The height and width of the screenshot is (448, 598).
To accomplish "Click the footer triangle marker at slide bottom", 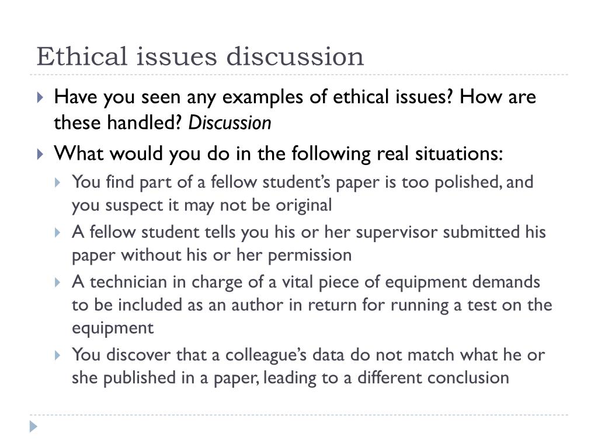I will (x=33, y=426).
